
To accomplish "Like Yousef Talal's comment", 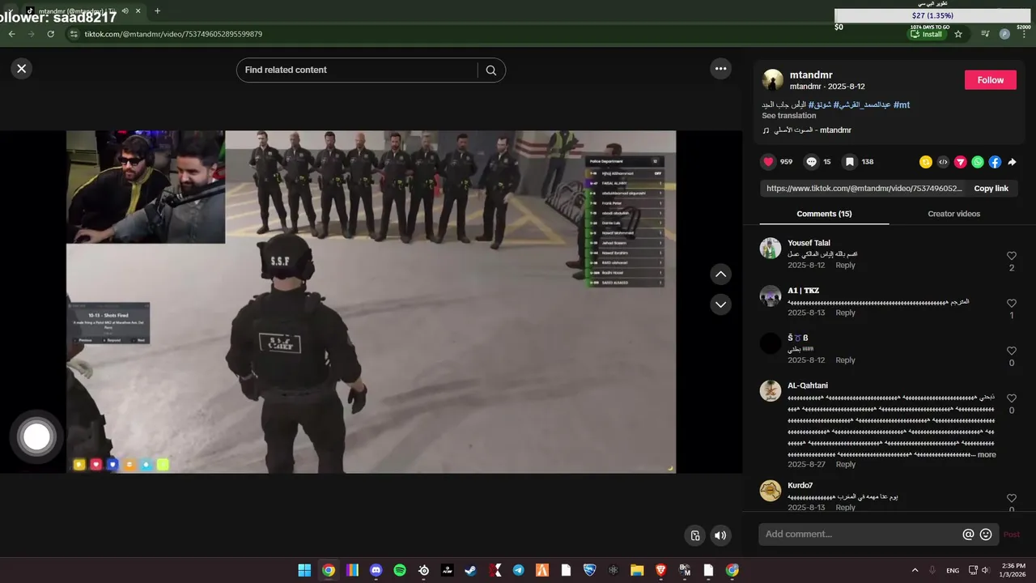I will (1012, 256).
